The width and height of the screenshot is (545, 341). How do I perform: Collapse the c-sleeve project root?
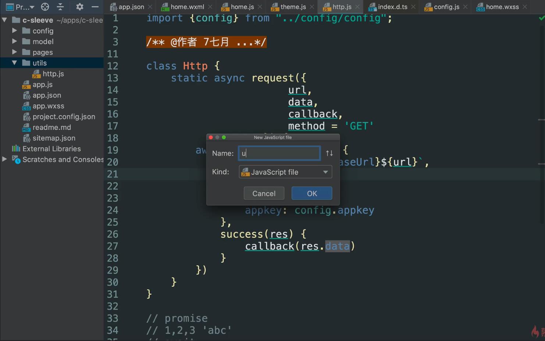point(4,20)
